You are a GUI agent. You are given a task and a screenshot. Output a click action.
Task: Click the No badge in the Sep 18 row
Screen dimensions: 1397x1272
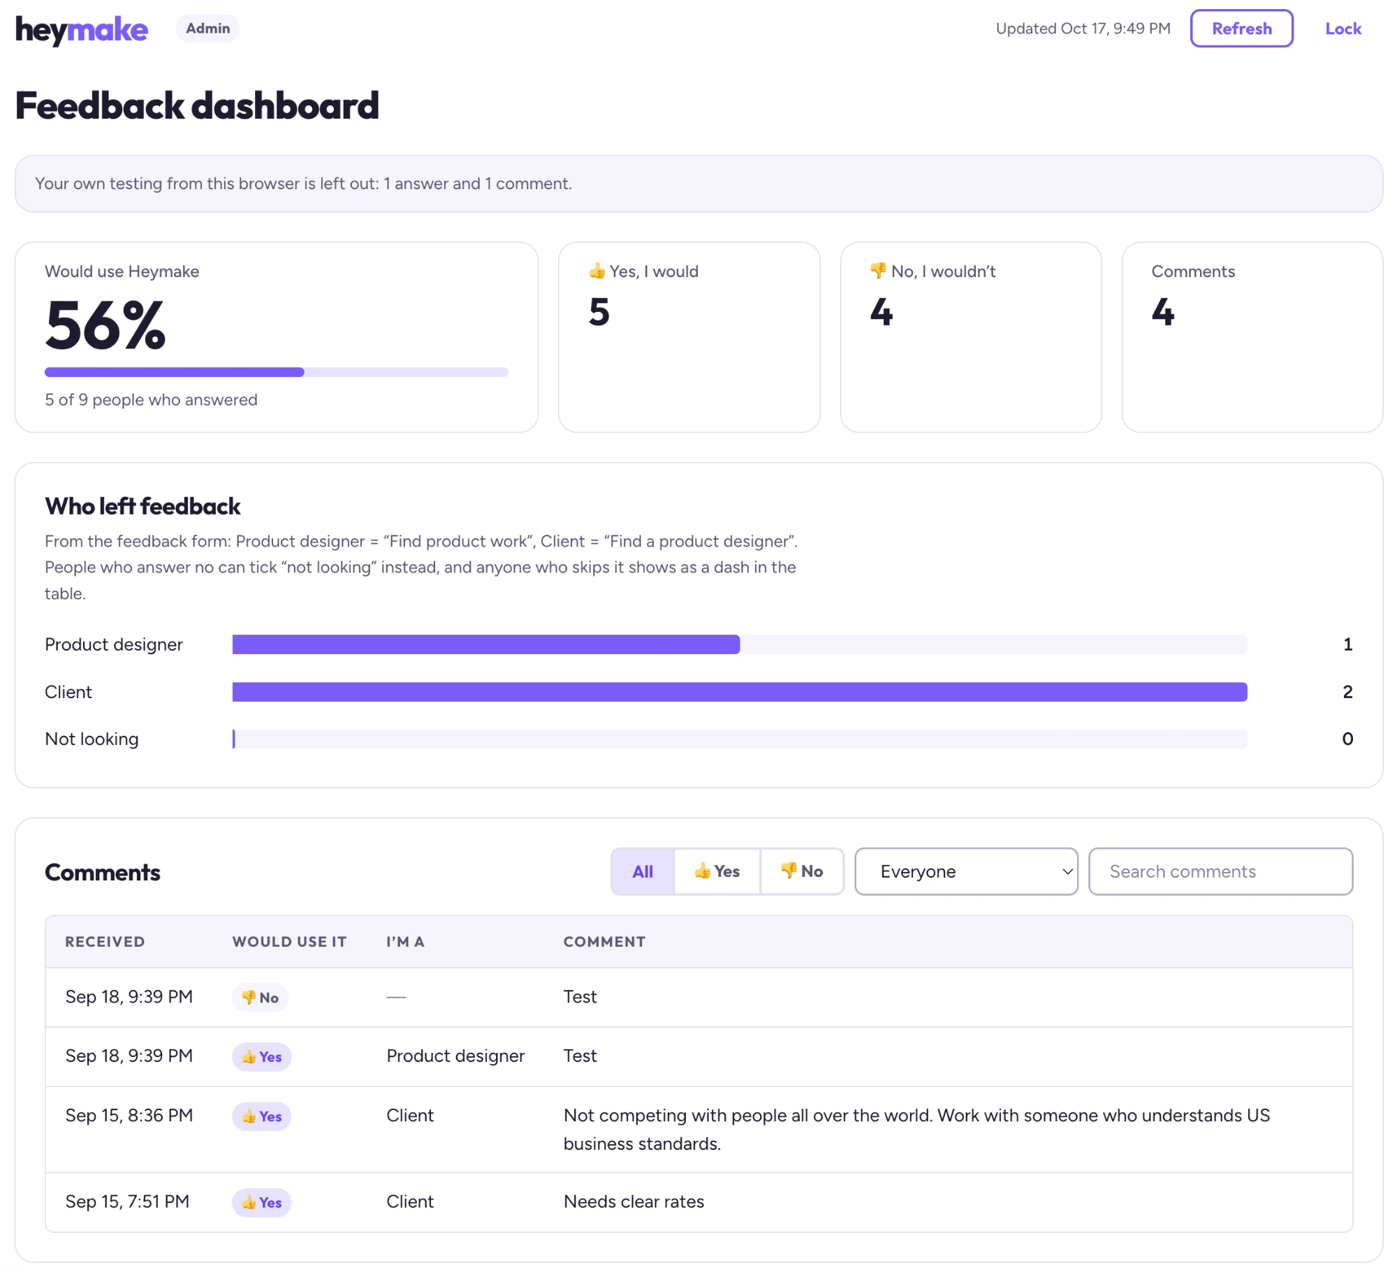click(x=260, y=997)
